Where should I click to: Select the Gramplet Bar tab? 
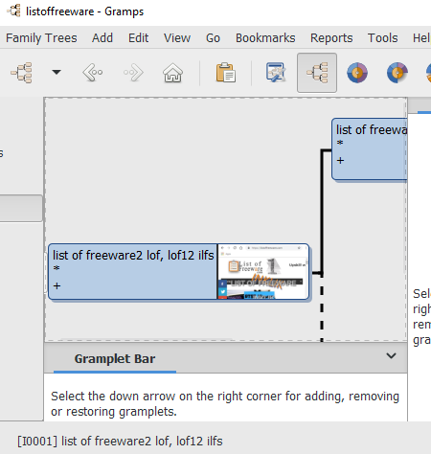(x=115, y=359)
